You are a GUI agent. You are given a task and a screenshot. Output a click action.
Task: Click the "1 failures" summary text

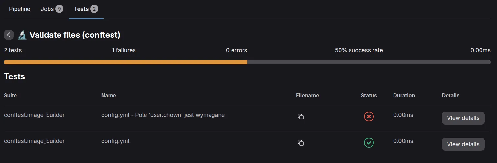click(x=124, y=50)
